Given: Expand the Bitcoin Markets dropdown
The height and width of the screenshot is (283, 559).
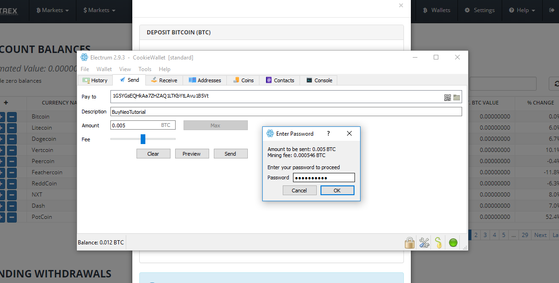Looking at the screenshot, I should pos(52,10).
